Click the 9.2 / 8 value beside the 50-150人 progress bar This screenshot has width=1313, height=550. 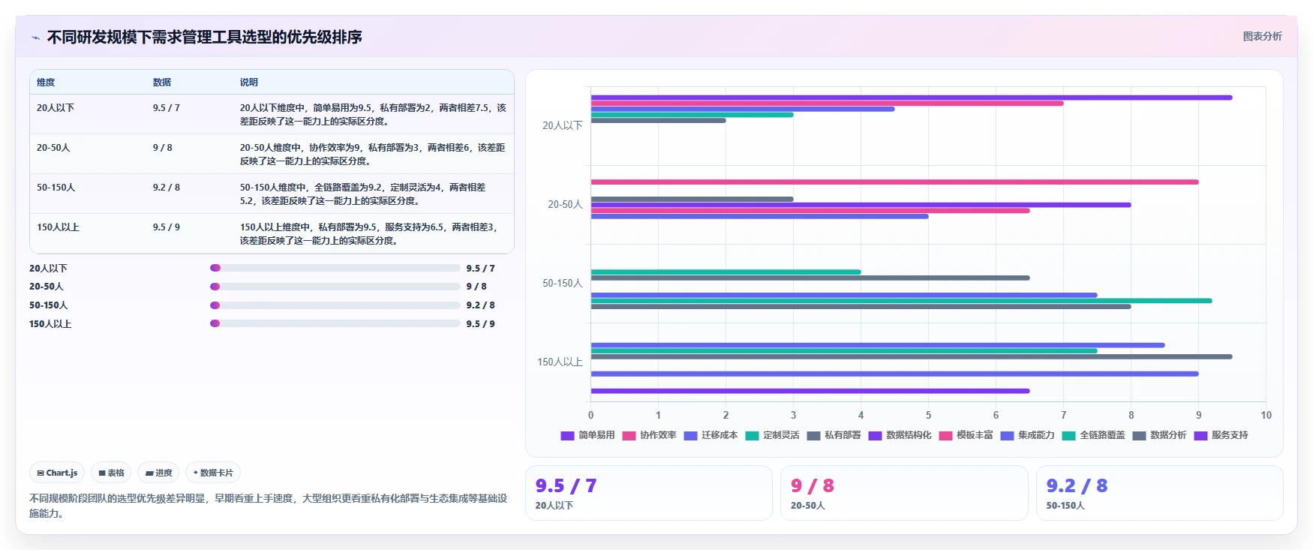pos(480,305)
